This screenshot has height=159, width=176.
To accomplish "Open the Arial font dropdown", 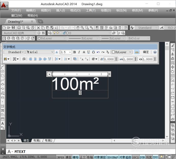I will pyautogui.click(x=40, y=52).
